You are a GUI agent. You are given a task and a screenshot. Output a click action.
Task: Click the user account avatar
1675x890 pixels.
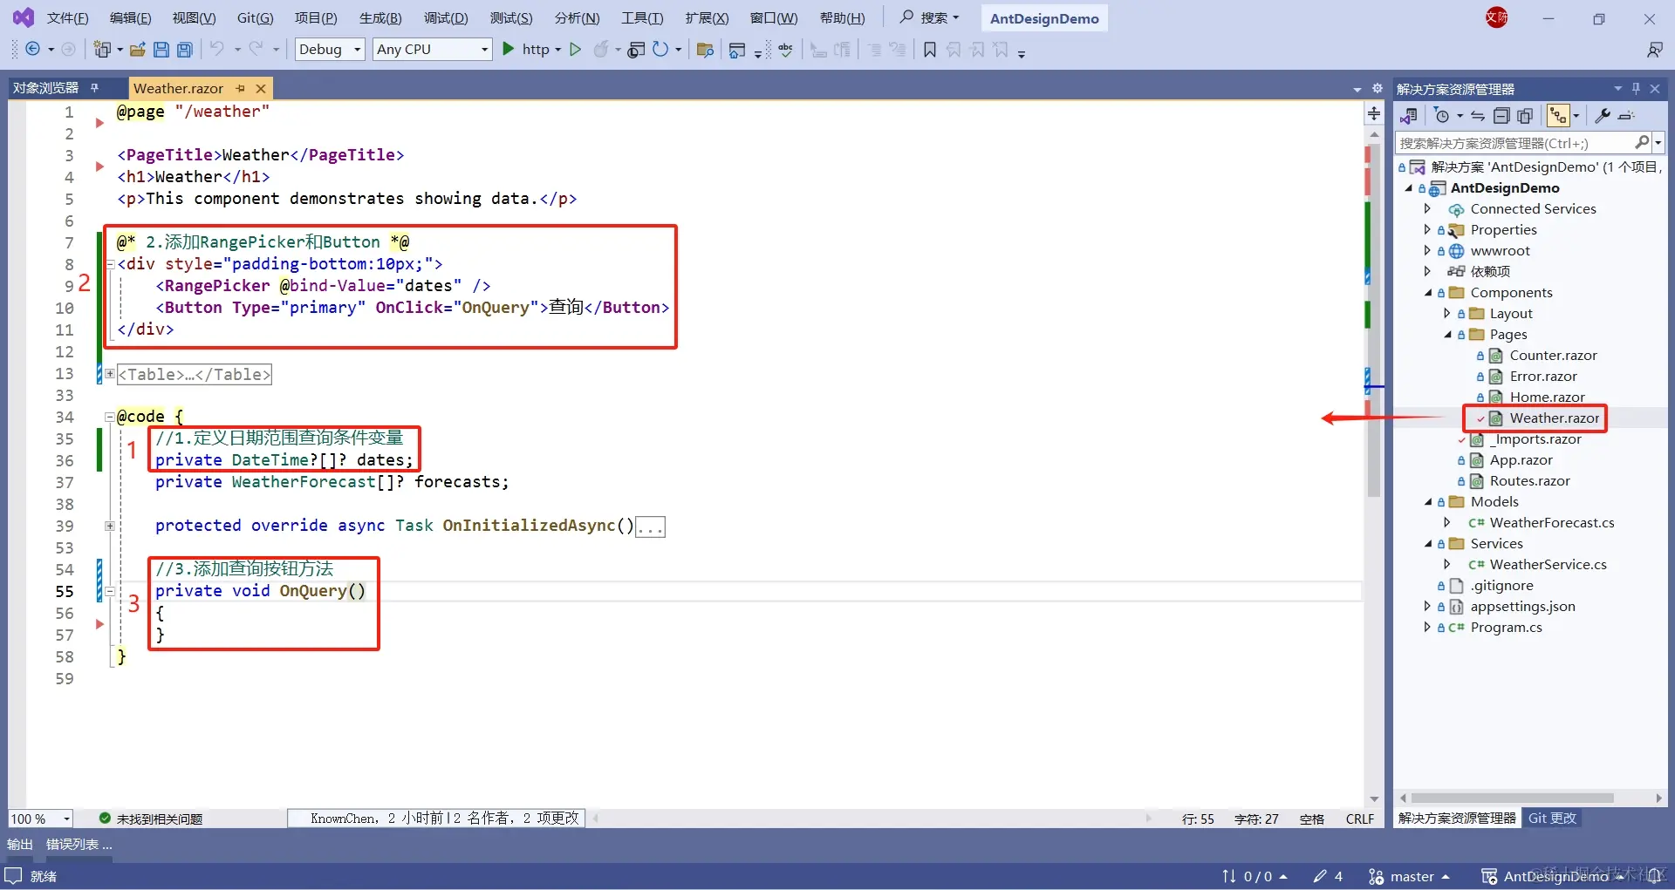pyautogui.click(x=1497, y=17)
